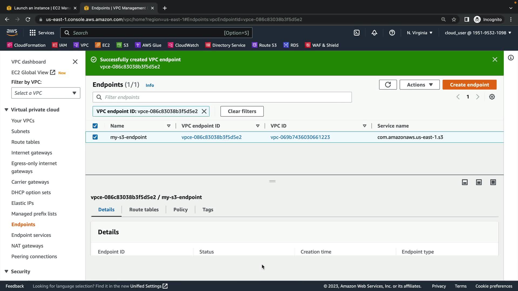Remove the VPC endpoint ID filter chip
The image size is (518, 291).
204,111
